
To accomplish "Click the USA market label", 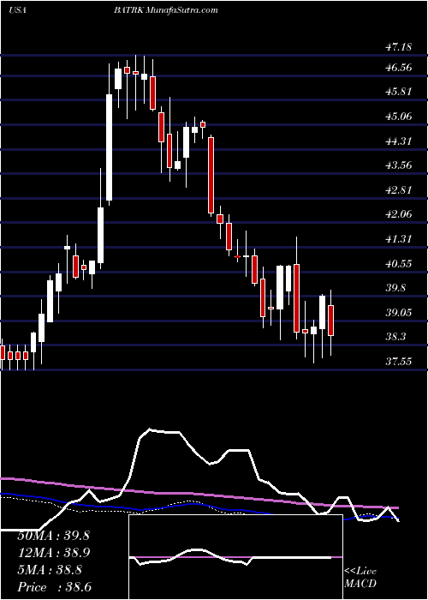I will tap(17, 10).
